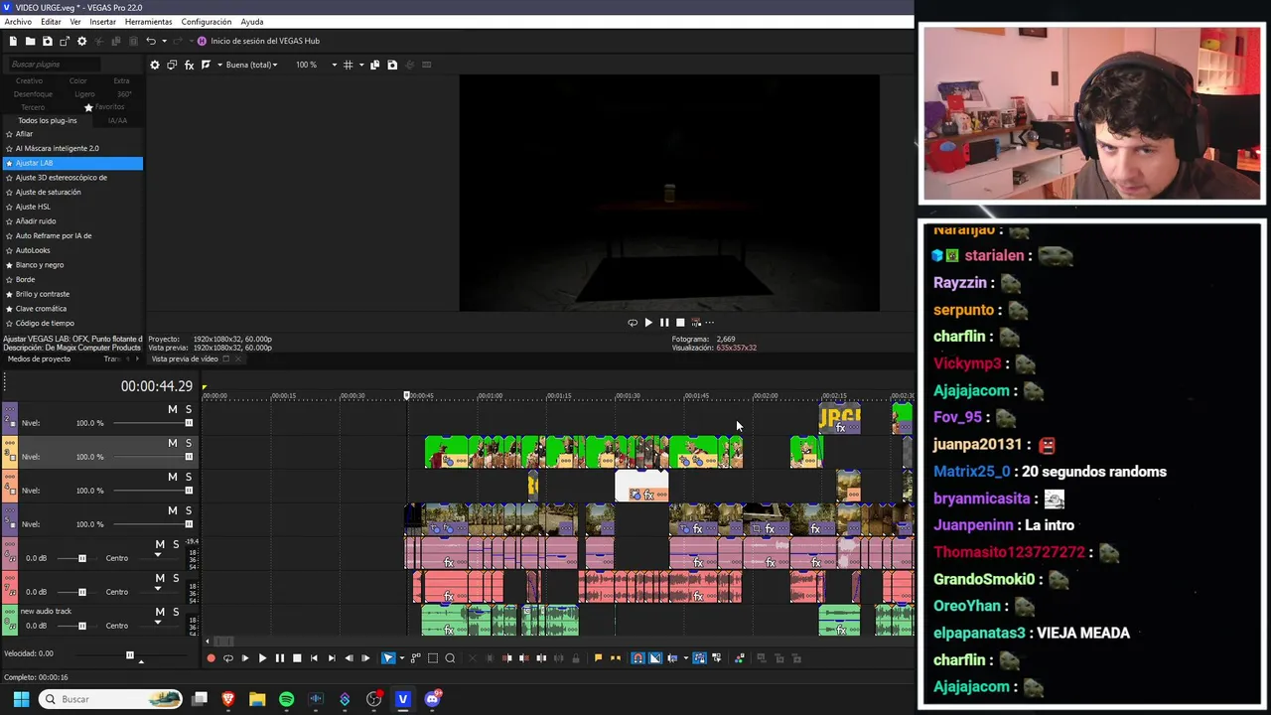Pause timeline playback
1271x715 pixels.
pyautogui.click(x=279, y=658)
